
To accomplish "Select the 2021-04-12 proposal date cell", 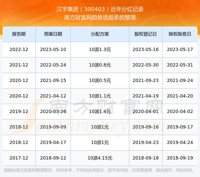I will tap(53, 96).
